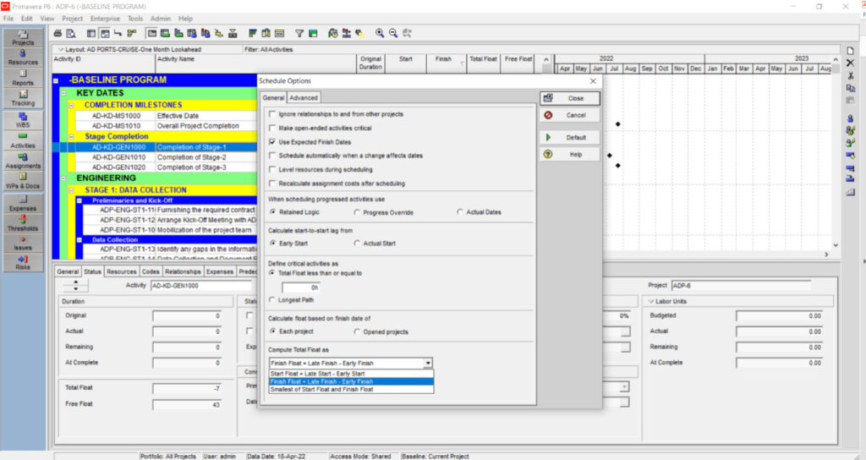Viewport: 866px width, 460px height.
Task: Click the Zoom In magnifier icon
Action: click(x=380, y=33)
